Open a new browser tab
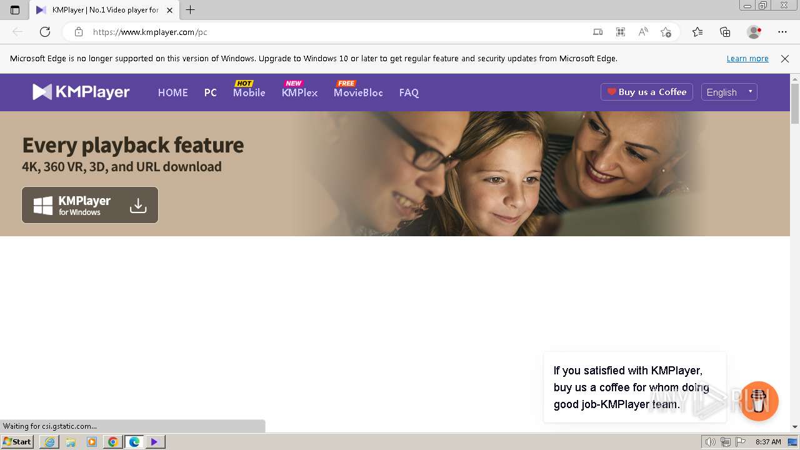This screenshot has height=450, width=800. pos(191,10)
